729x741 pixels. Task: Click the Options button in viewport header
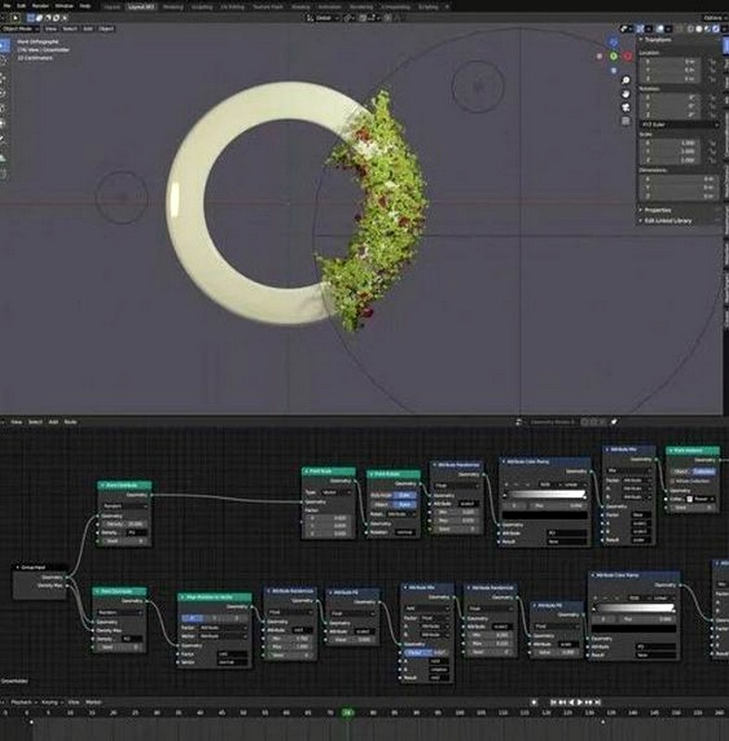coord(711,18)
